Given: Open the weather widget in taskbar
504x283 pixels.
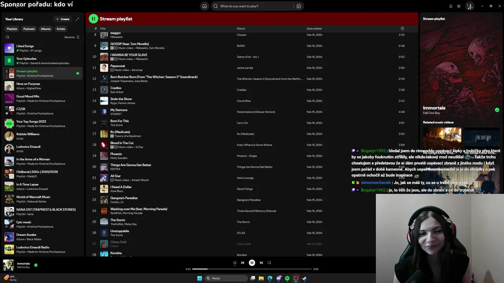Looking at the screenshot, I should 11,278.
